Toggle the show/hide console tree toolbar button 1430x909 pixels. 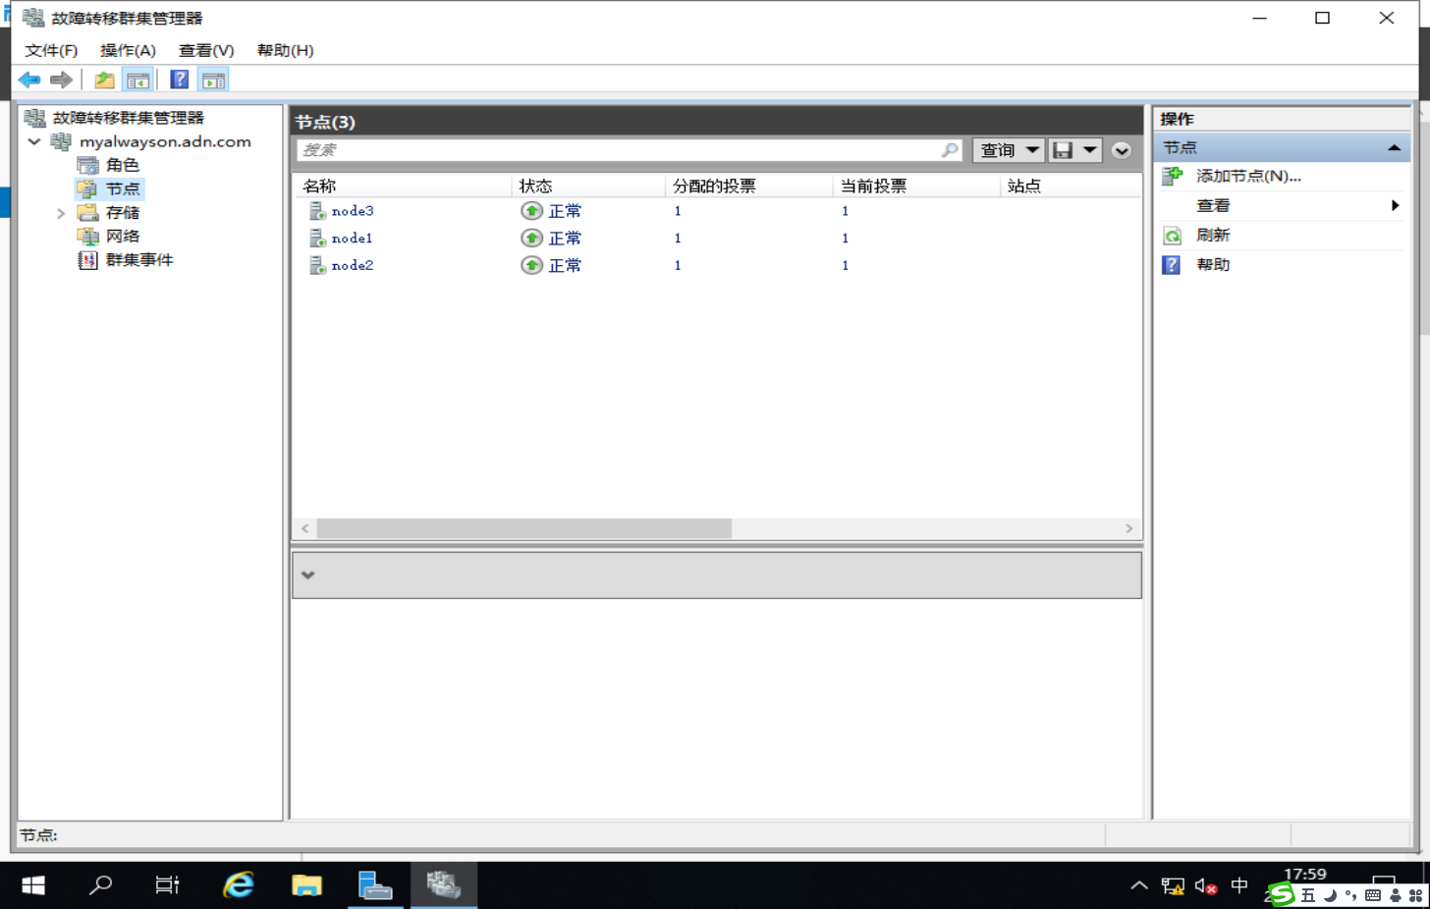(137, 80)
